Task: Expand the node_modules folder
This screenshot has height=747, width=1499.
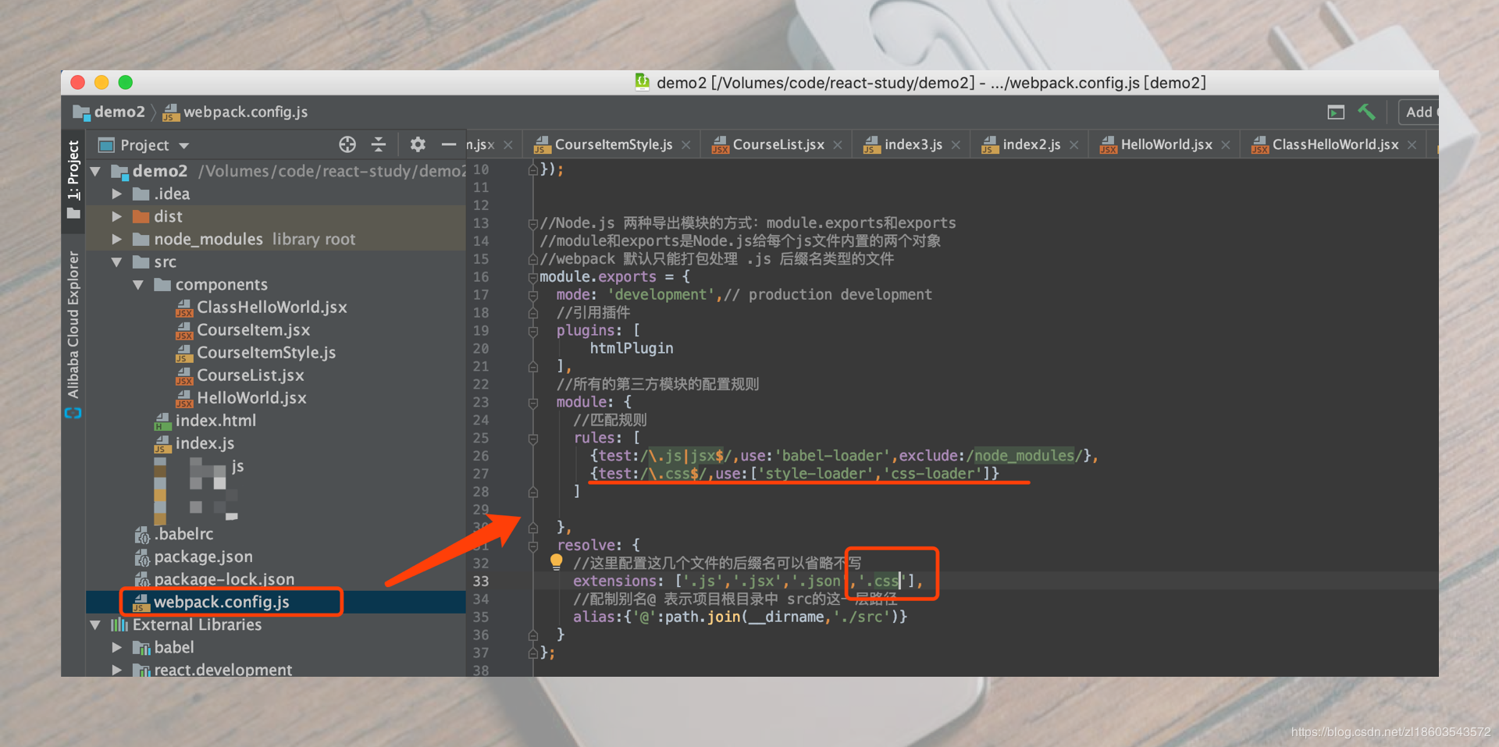Action: pos(116,239)
